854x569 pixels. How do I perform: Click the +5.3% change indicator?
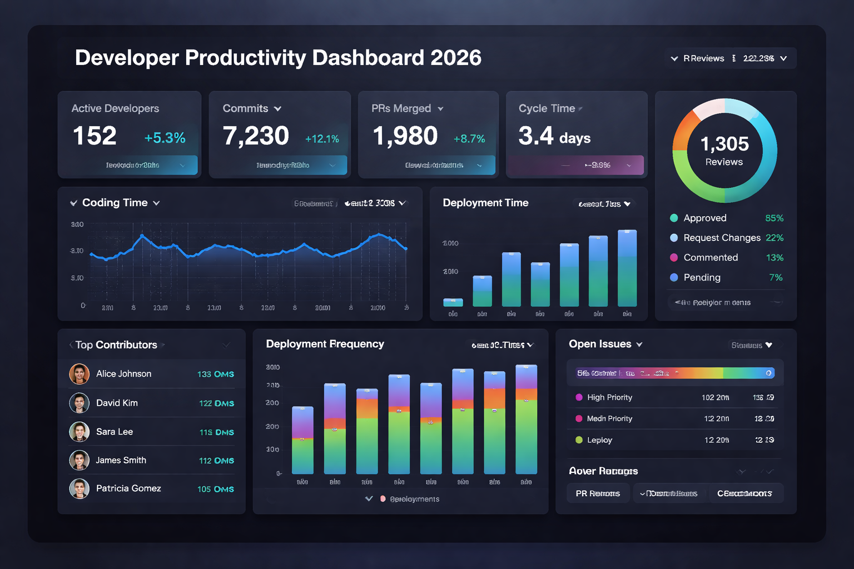pos(165,138)
